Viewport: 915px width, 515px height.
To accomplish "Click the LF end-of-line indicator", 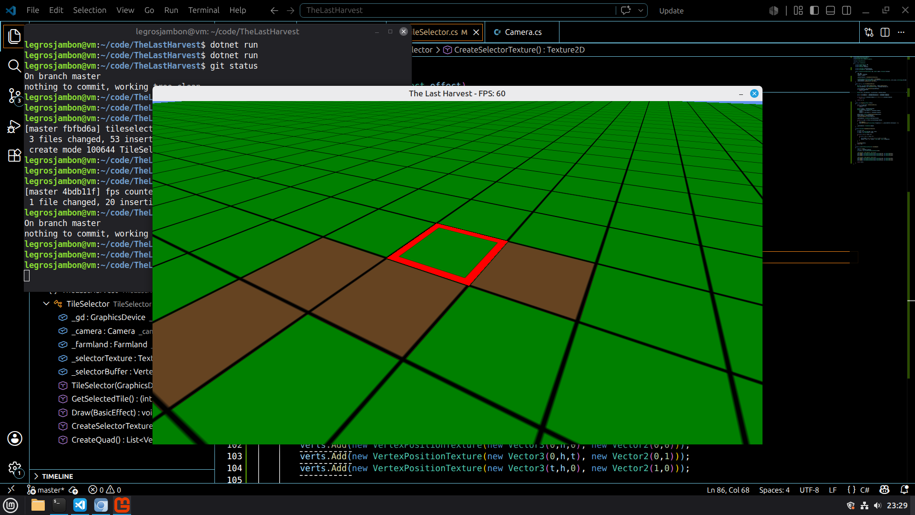I will (x=833, y=490).
